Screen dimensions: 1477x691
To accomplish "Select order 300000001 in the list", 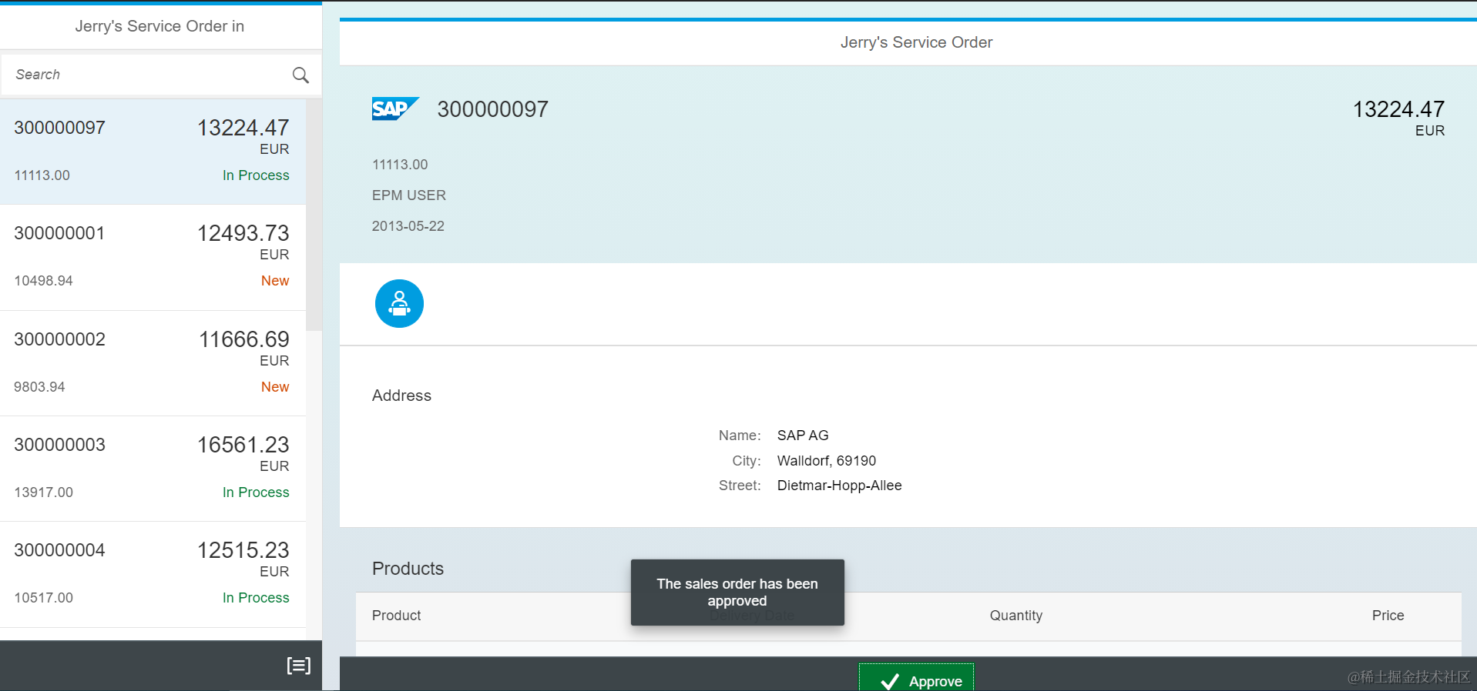I will pos(153,258).
